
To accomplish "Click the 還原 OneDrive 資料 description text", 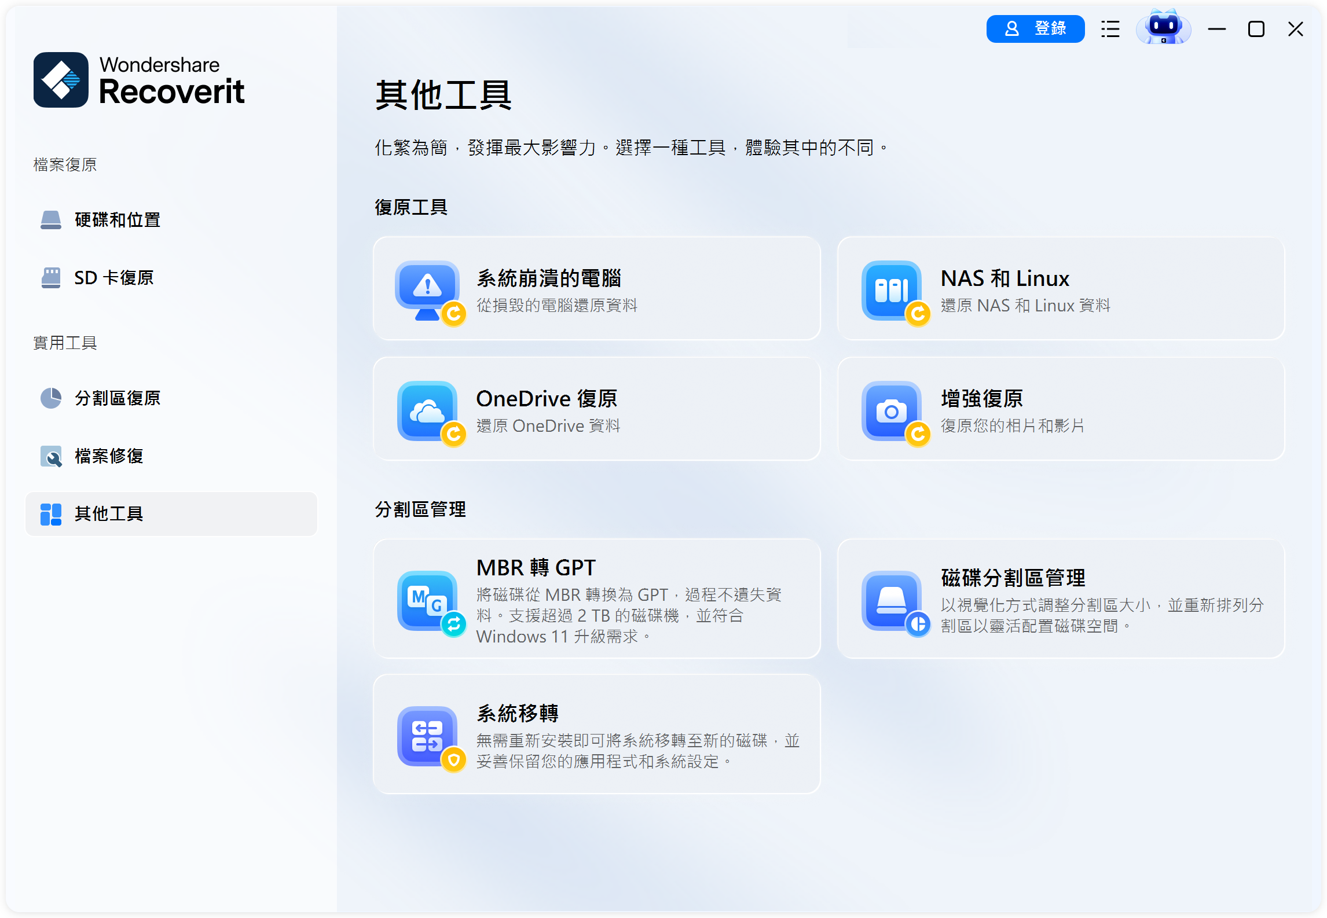I will (x=548, y=426).
